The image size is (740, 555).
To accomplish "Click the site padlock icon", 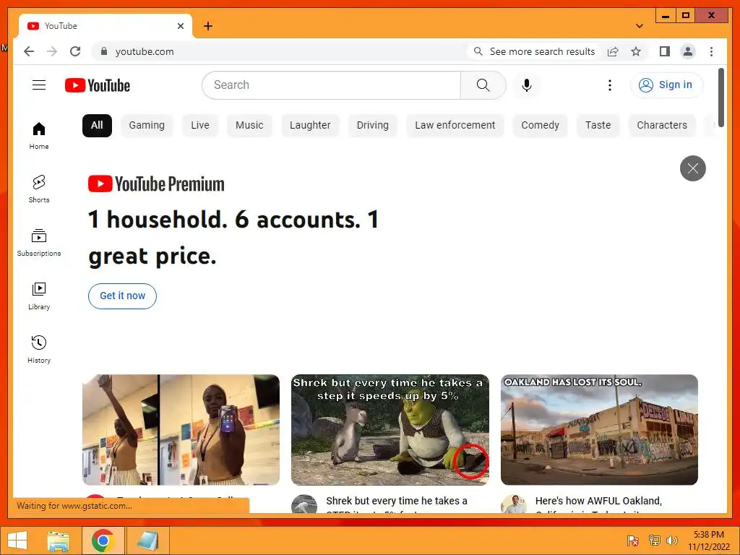I will pos(104,51).
